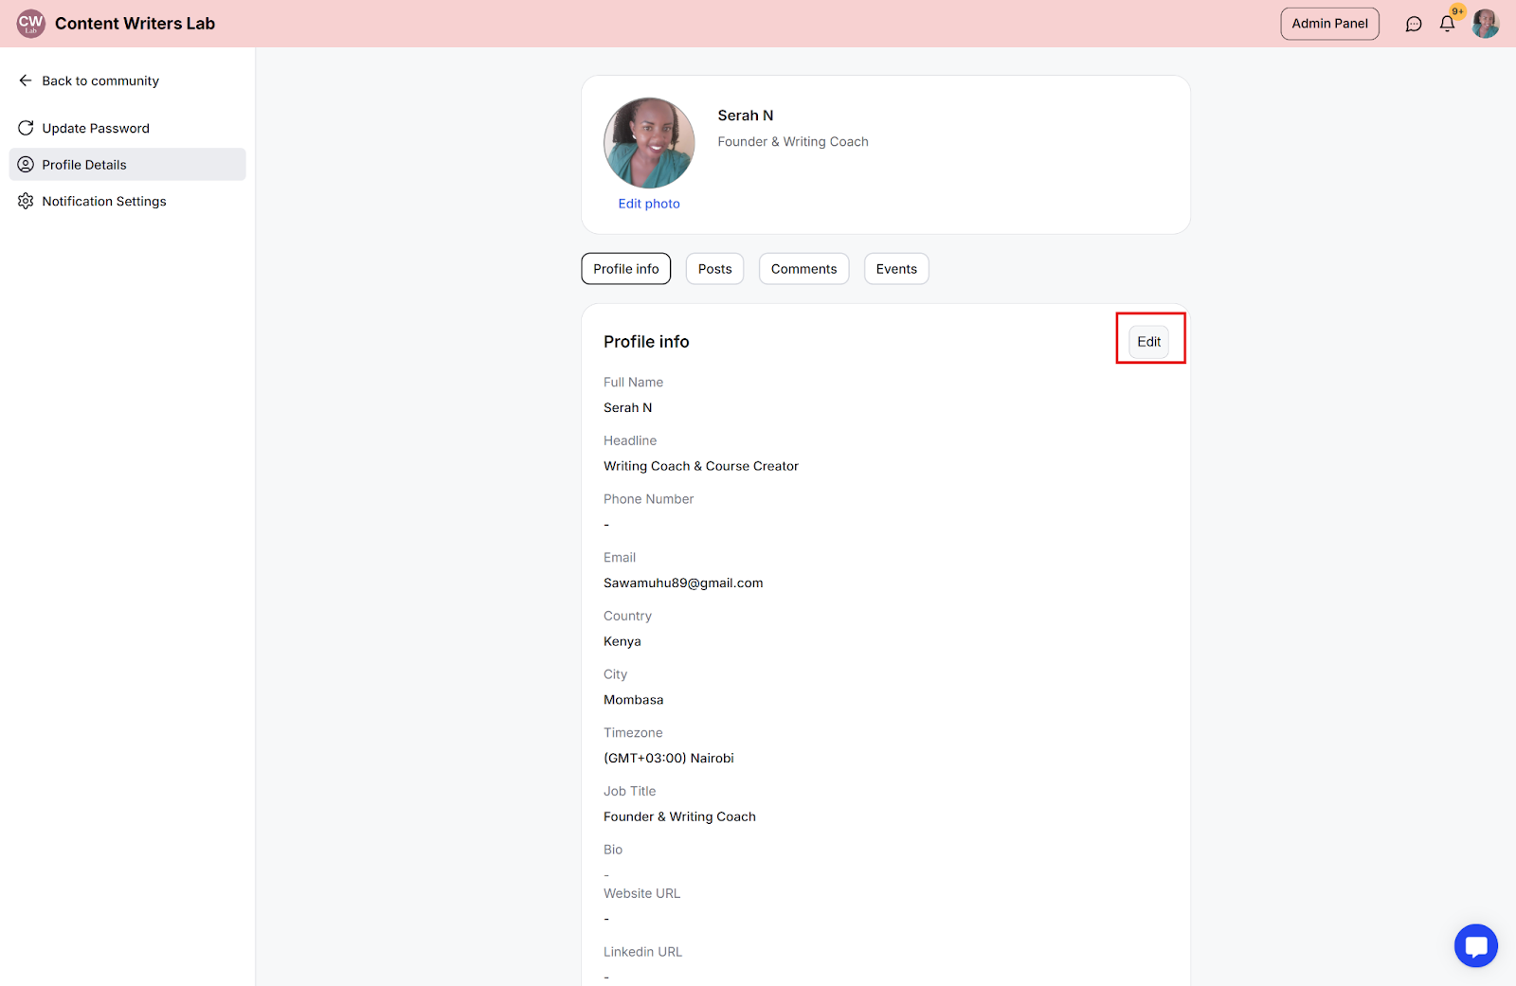Screen dimensions: 1516x986
Task: Click the Edit button for Profile info
Action: pyautogui.click(x=1149, y=342)
